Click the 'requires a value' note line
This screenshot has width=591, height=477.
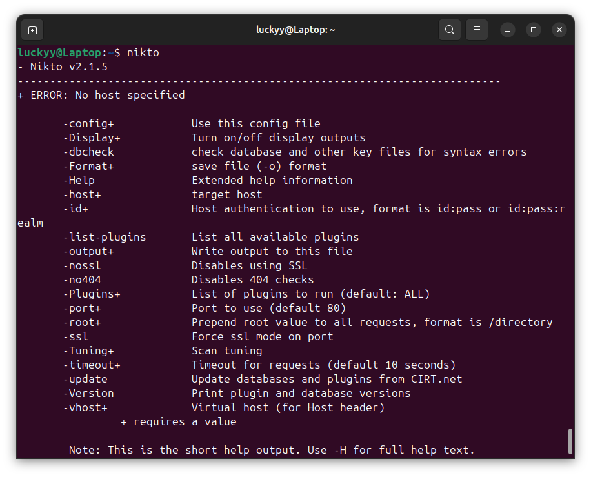tap(178, 422)
